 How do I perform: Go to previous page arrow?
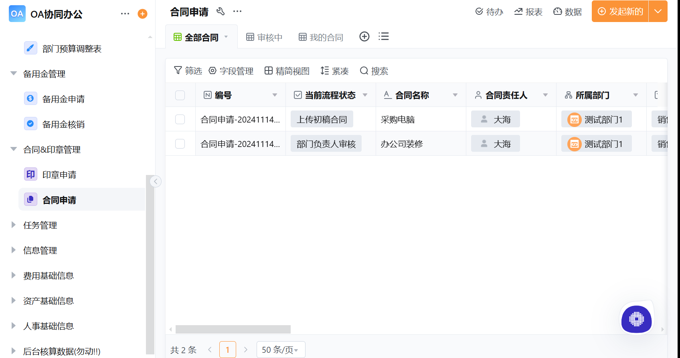pos(210,350)
